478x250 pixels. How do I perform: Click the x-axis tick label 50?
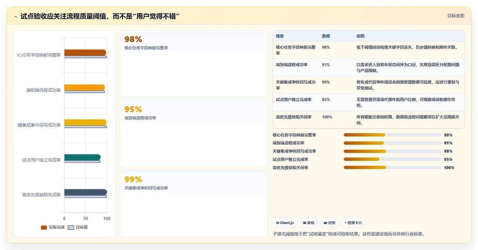click(x=86, y=218)
